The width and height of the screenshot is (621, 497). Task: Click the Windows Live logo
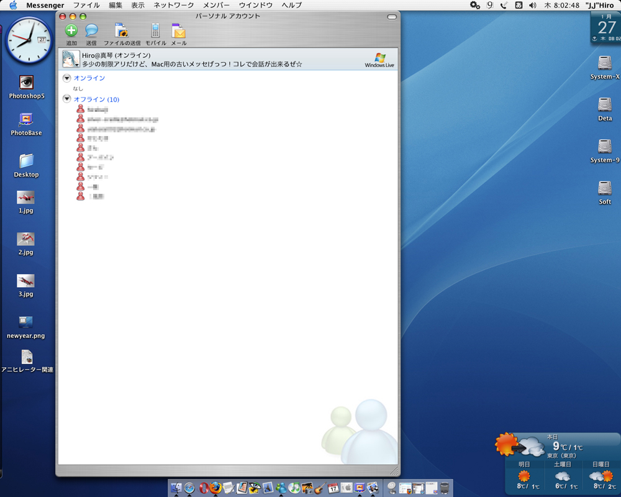tap(379, 60)
